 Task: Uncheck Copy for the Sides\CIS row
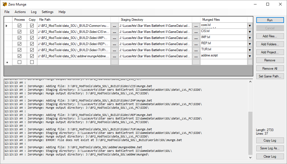tap(32, 32)
